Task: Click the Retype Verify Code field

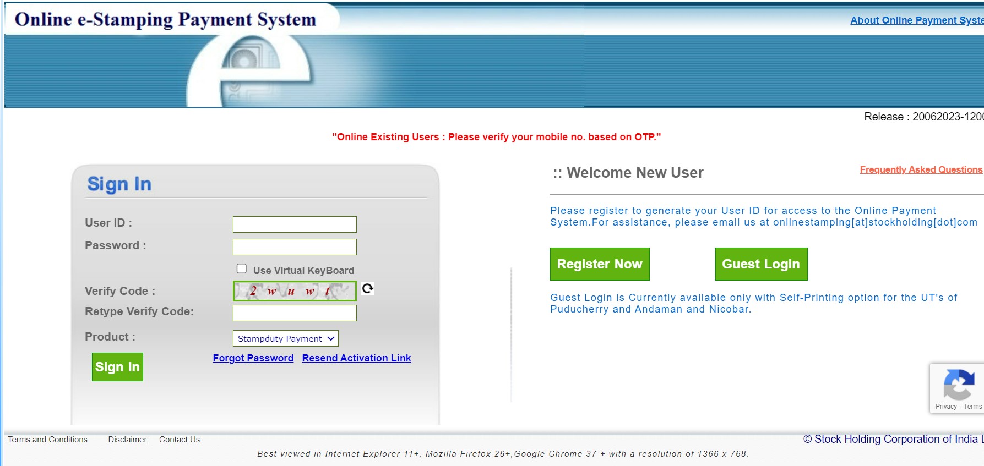Action: tap(295, 313)
